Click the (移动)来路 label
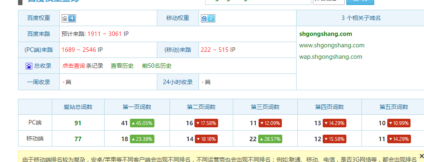Image resolution: width=424 pixels, height=162 pixels. point(178,50)
